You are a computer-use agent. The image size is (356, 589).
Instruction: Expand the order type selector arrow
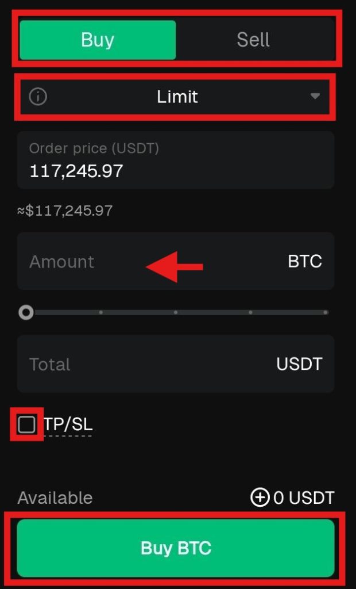click(x=315, y=97)
